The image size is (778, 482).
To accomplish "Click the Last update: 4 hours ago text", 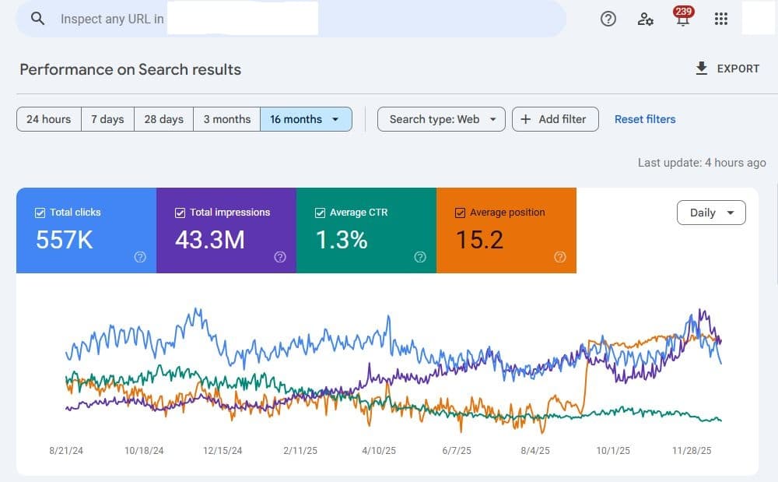I will point(702,163).
